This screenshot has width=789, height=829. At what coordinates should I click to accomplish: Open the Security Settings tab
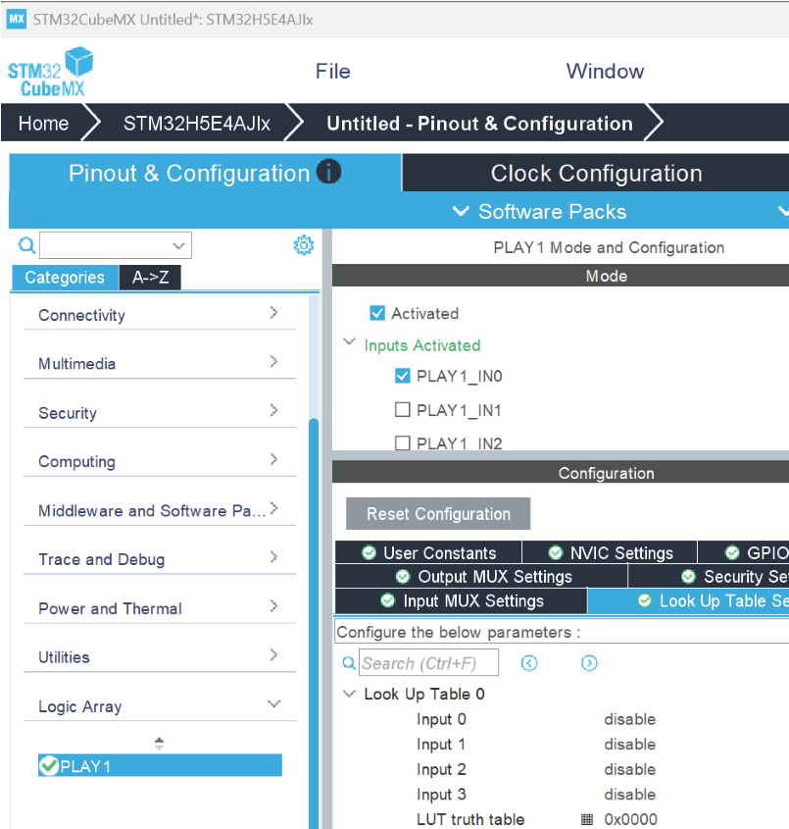pos(709,576)
